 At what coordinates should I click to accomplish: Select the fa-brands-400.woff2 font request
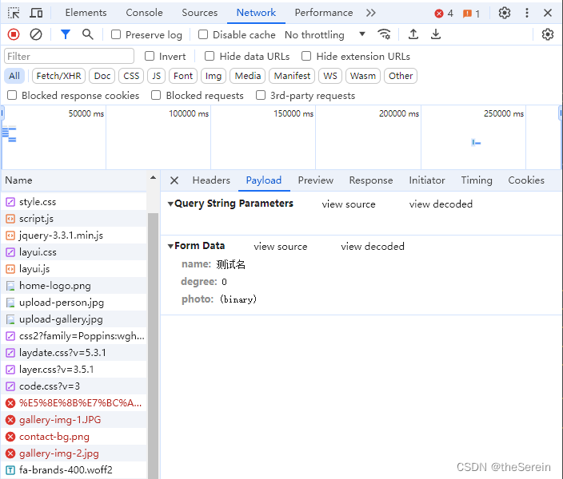click(74, 470)
